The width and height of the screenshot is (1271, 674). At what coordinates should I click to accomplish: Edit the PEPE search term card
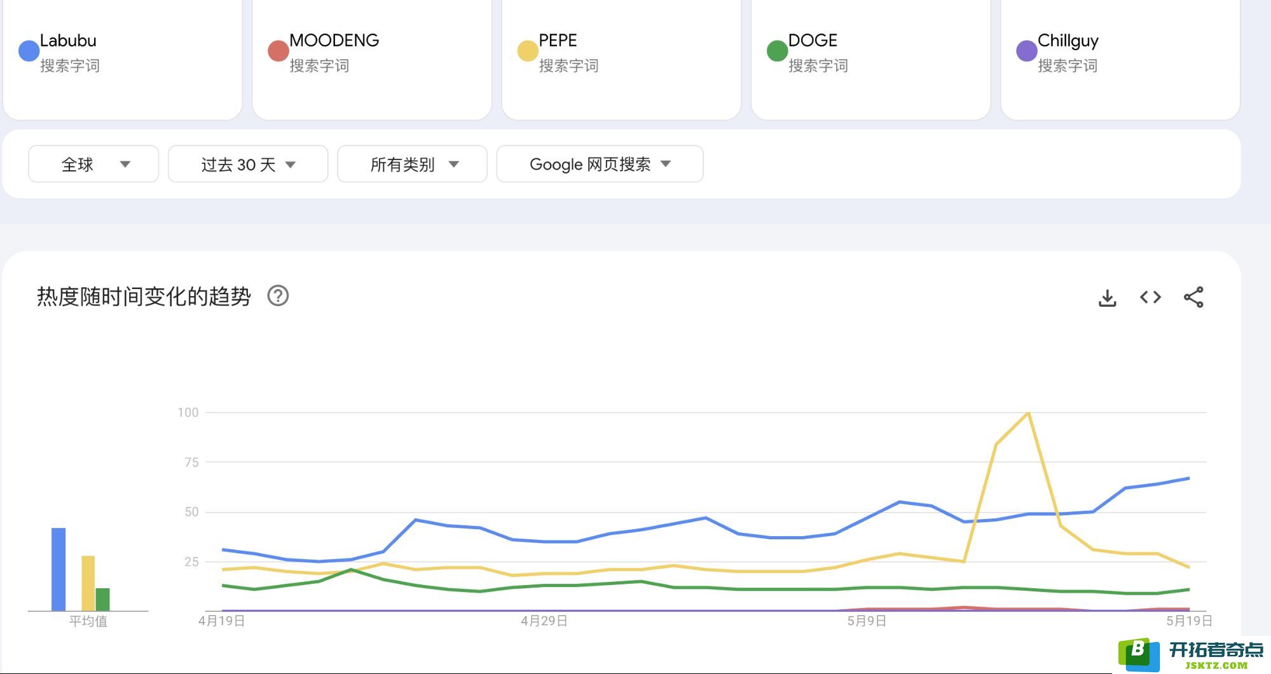621,60
